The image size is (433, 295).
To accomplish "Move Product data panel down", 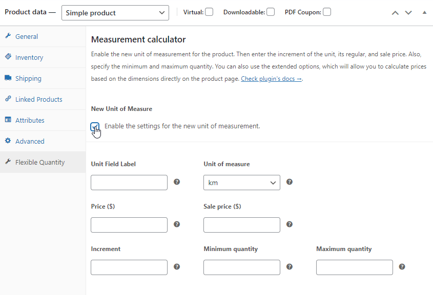I will (x=408, y=13).
